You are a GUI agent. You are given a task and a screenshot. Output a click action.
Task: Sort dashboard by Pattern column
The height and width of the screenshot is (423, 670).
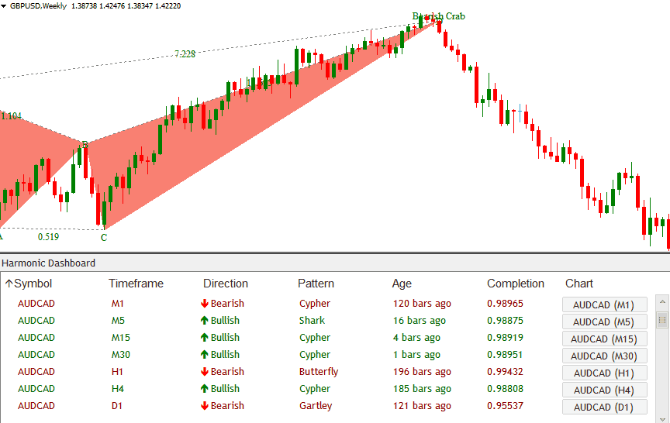coord(316,284)
